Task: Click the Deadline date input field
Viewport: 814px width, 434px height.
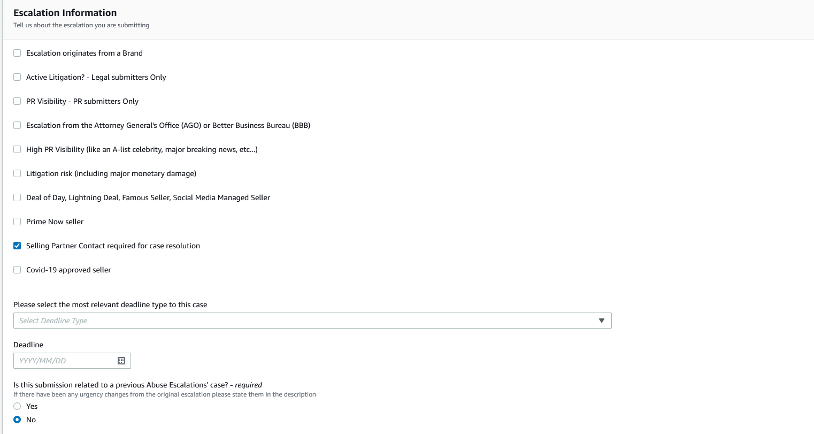Action: [64, 361]
